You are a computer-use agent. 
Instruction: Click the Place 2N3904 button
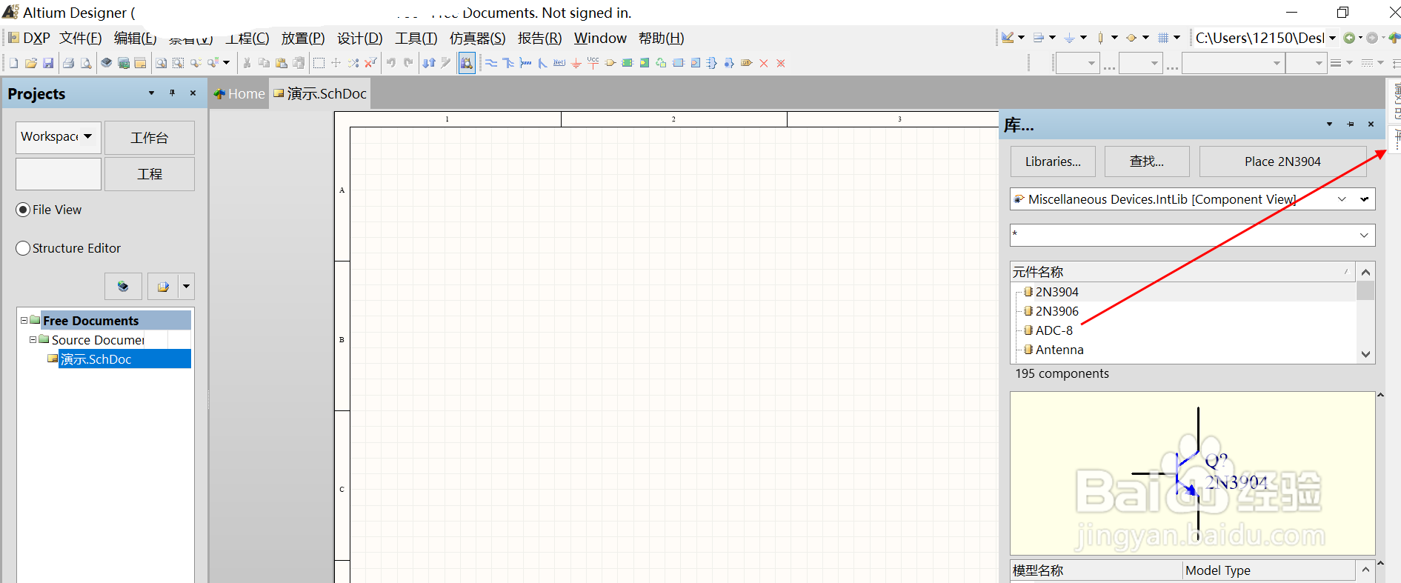click(1282, 161)
